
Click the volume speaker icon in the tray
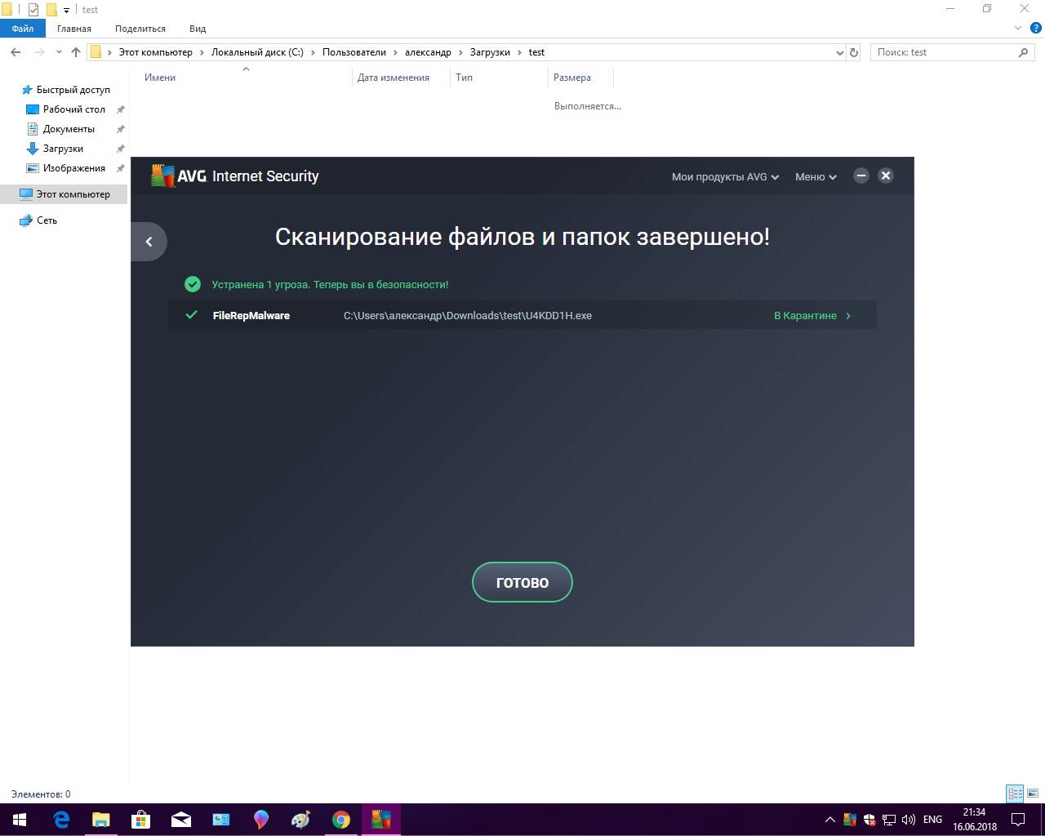click(908, 820)
